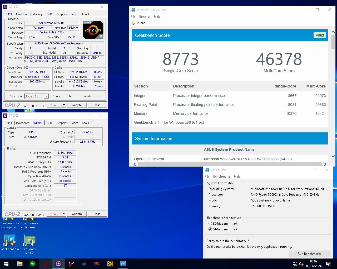Click scroll down arrow in Geekbench results
The width and height of the screenshot is (337, 269).
[x=333, y=156]
